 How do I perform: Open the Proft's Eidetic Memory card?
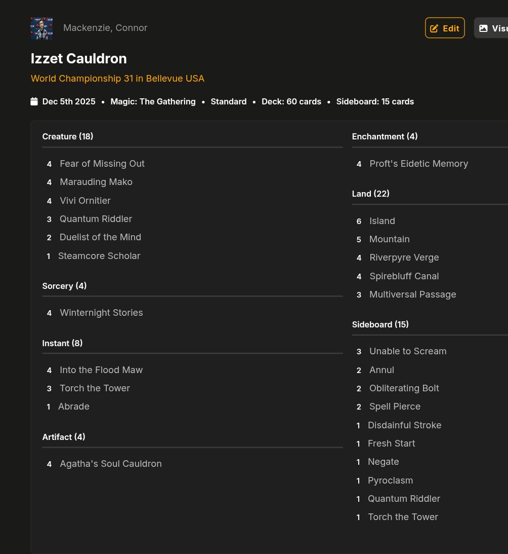419,164
